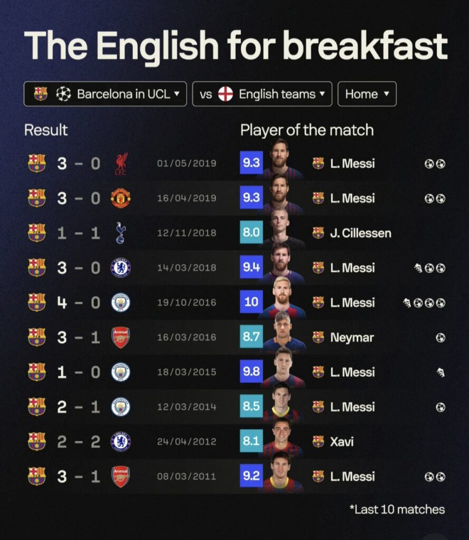This screenshot has width=469, height=540.
Task: Click Neymar's player photo thumbnail
Action: 282,336
